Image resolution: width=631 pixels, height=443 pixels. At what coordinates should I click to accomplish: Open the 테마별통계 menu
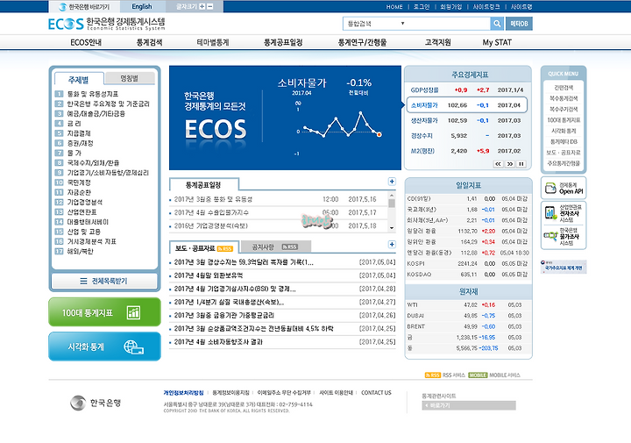click(212, 43)
